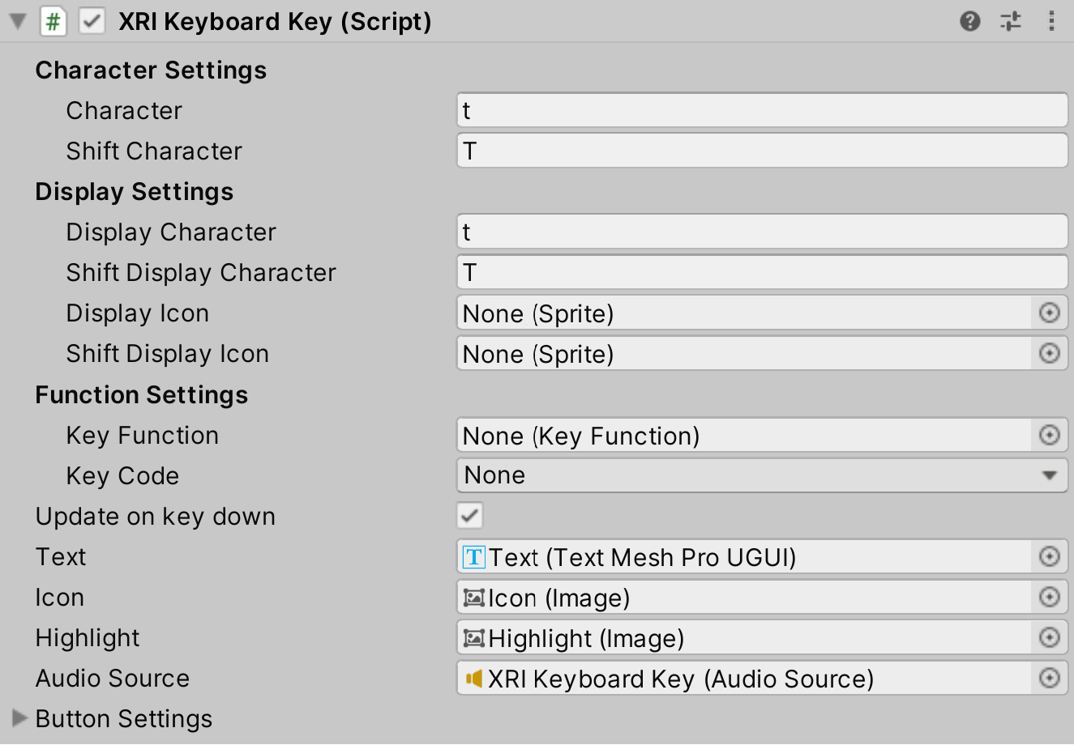Click the Image icon in Highlight field
Image resolution: width=1074 pixels, height=745 pixels.
click(x=474, y=637)
